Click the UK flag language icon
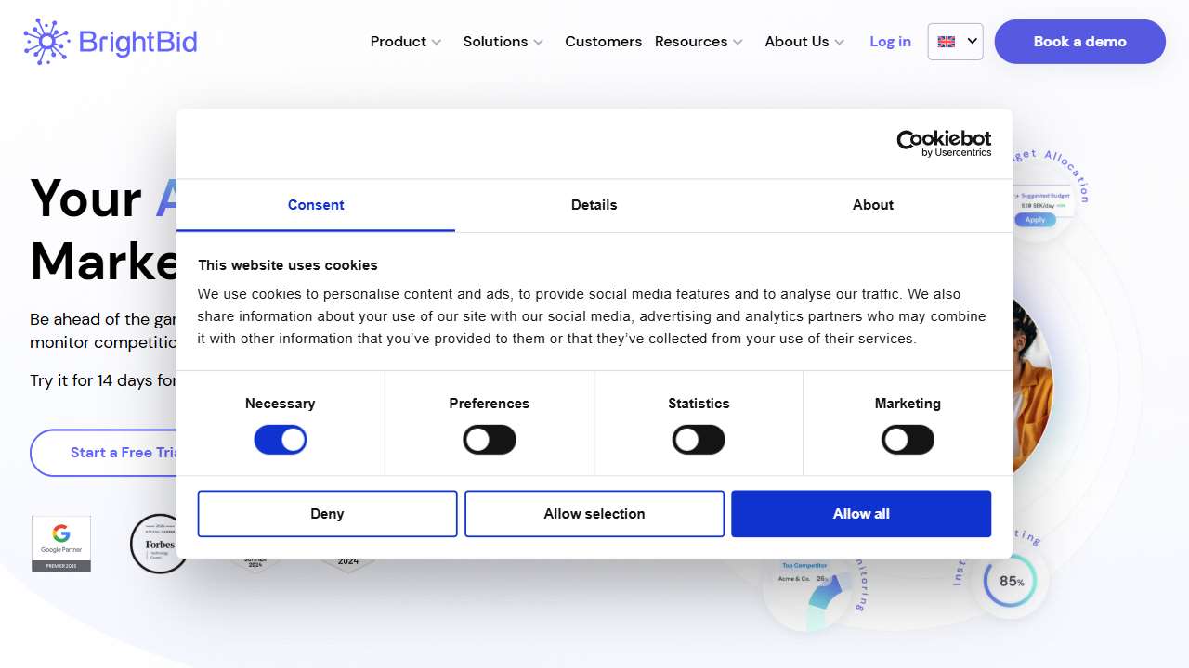The image size is (1189, 668). click(x=947, y=42)
